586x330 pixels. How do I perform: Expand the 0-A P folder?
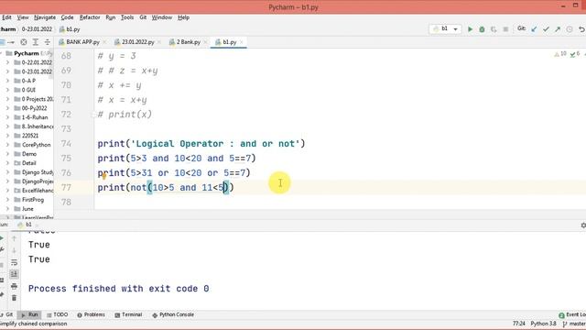(x=7, y=81)
